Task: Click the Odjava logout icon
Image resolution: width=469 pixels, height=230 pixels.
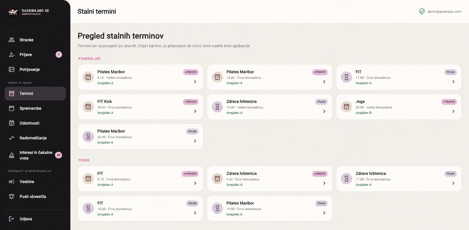Action: 12,219
